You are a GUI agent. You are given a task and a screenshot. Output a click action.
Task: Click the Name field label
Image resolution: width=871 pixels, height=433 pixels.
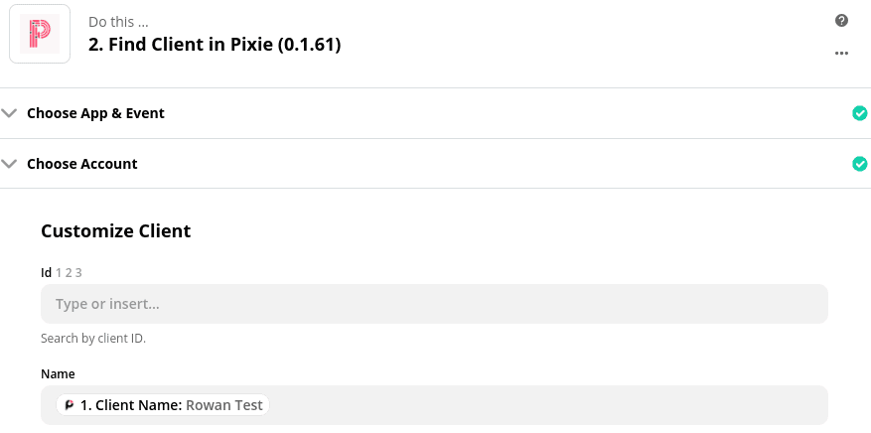click(x=58, y=373)
